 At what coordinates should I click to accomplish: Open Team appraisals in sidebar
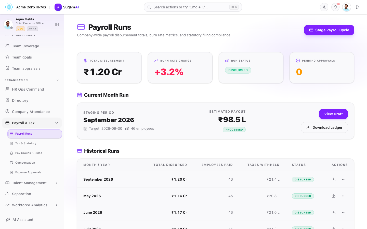tap(32, 68)
